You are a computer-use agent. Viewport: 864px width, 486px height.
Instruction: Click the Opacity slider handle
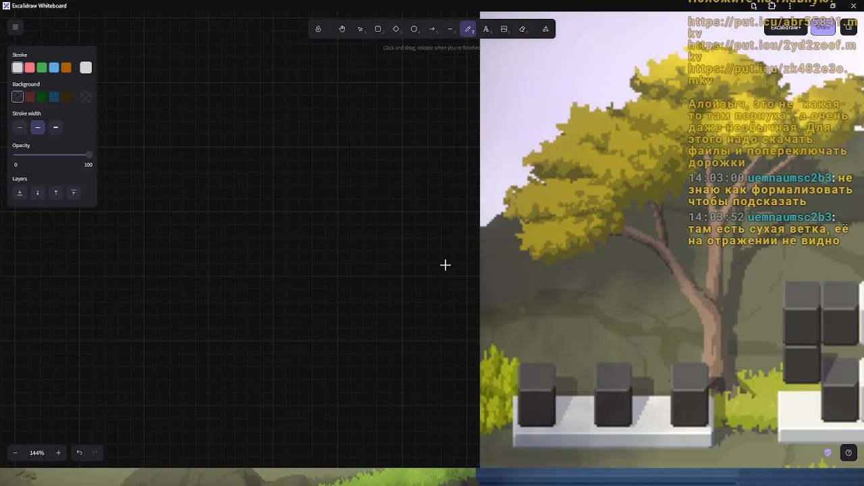click(88, 155)
